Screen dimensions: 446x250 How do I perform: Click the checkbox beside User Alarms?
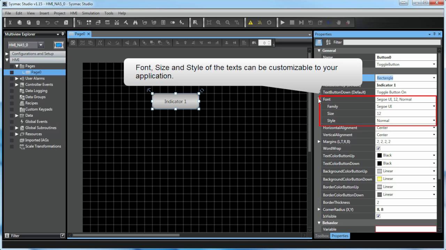(x=12, y=78)
